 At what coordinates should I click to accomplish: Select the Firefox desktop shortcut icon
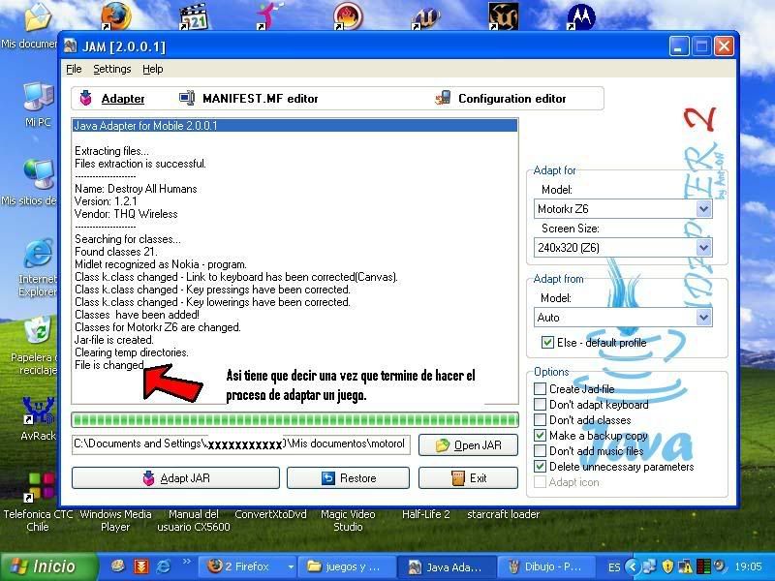click(116, 15)
